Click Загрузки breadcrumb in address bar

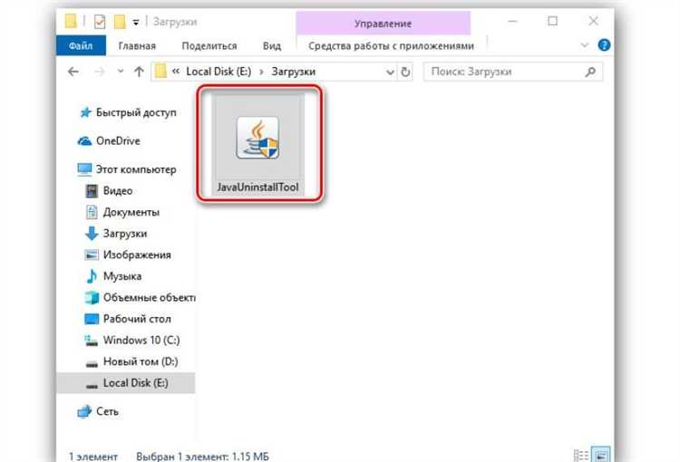point(293,72)
